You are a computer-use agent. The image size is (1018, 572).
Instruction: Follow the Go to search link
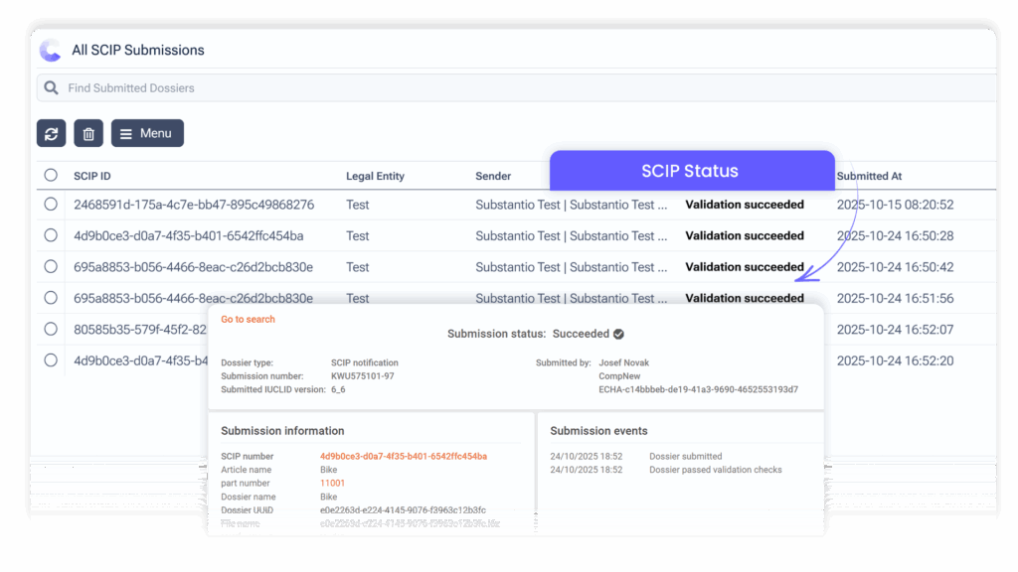[248, 320]
